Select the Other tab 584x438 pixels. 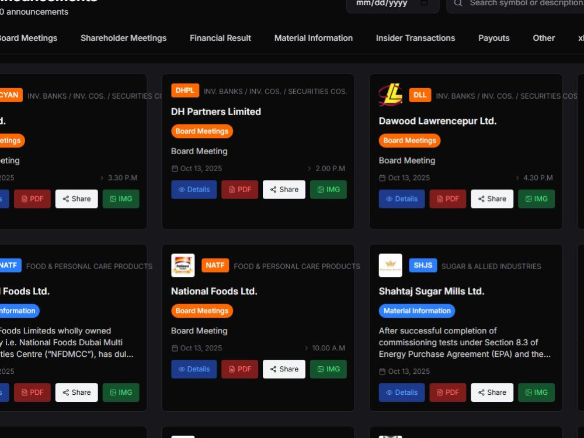point(544,38)
